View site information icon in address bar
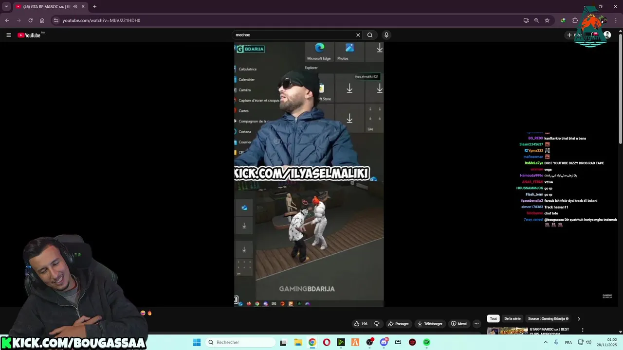 point(56,20)
